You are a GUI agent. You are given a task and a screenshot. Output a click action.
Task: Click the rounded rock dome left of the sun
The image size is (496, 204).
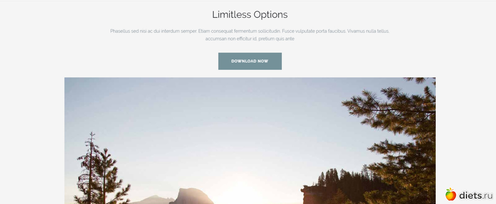193,197
